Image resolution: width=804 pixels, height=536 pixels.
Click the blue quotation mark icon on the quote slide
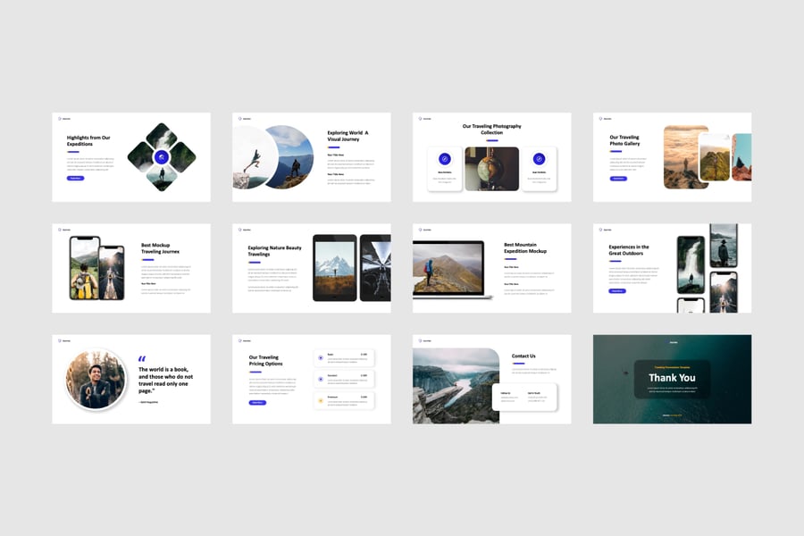(142, 359)
